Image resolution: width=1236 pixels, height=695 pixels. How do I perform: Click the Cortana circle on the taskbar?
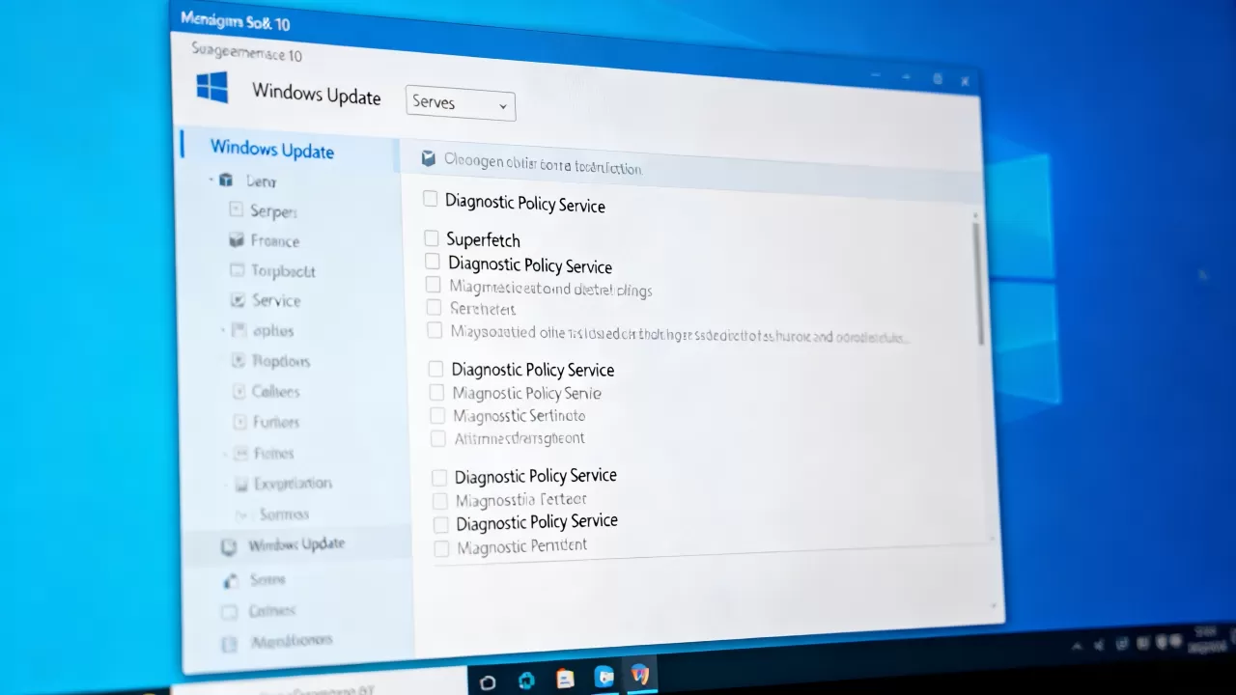tap(488, 682)
